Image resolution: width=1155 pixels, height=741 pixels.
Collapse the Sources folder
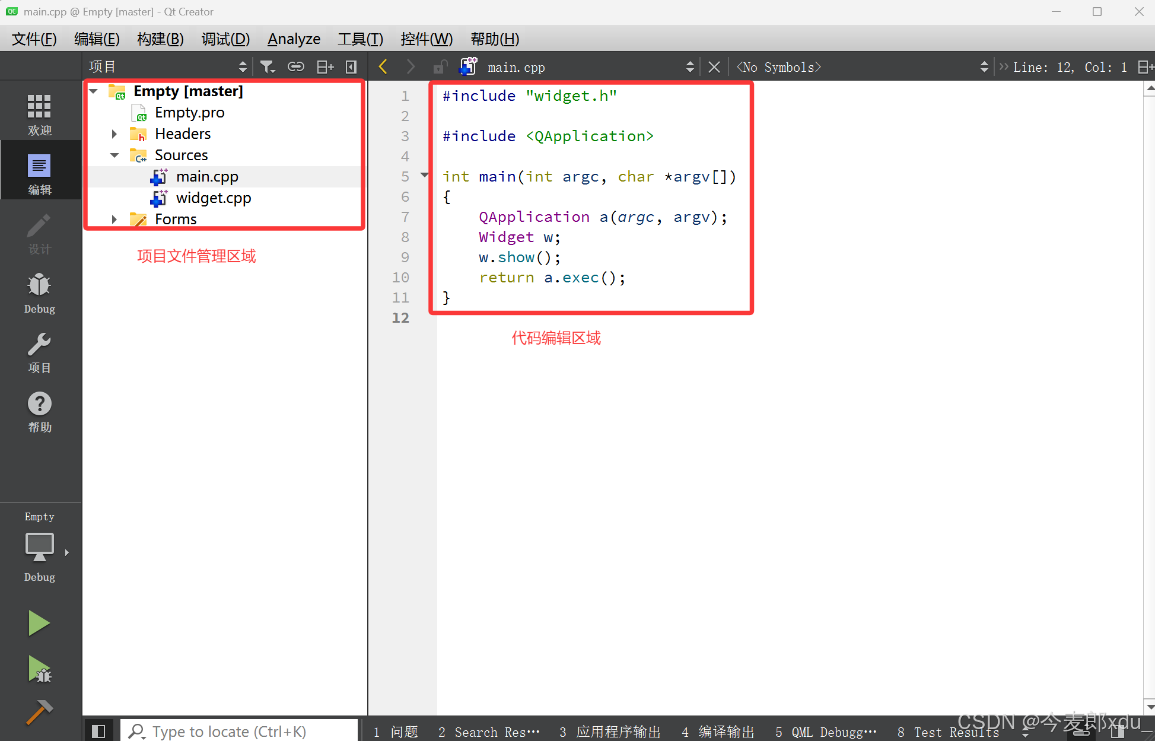[114, 155]
